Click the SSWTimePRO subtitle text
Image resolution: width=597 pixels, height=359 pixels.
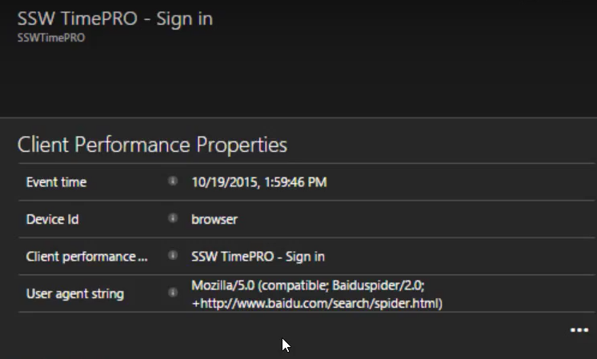[51, 38]
